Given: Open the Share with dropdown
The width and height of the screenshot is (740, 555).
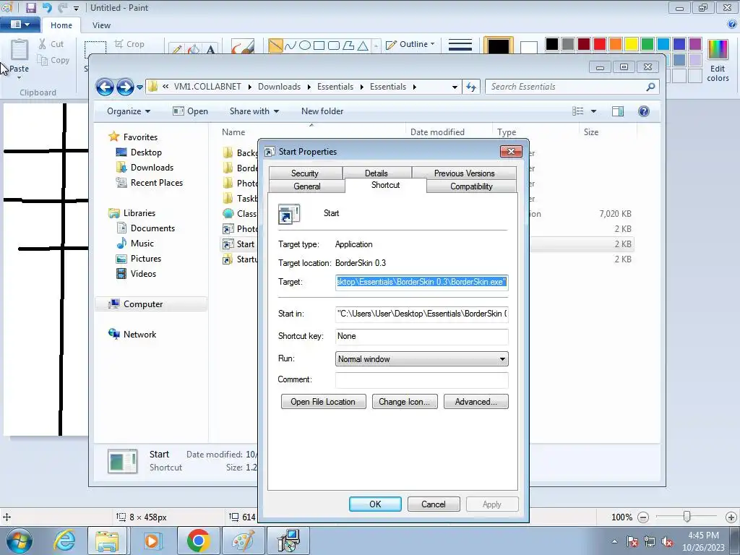Looking at the screenshot, I should tap(254, 111).
